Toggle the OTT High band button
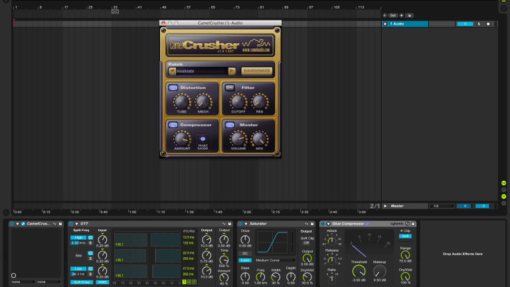 78,238
